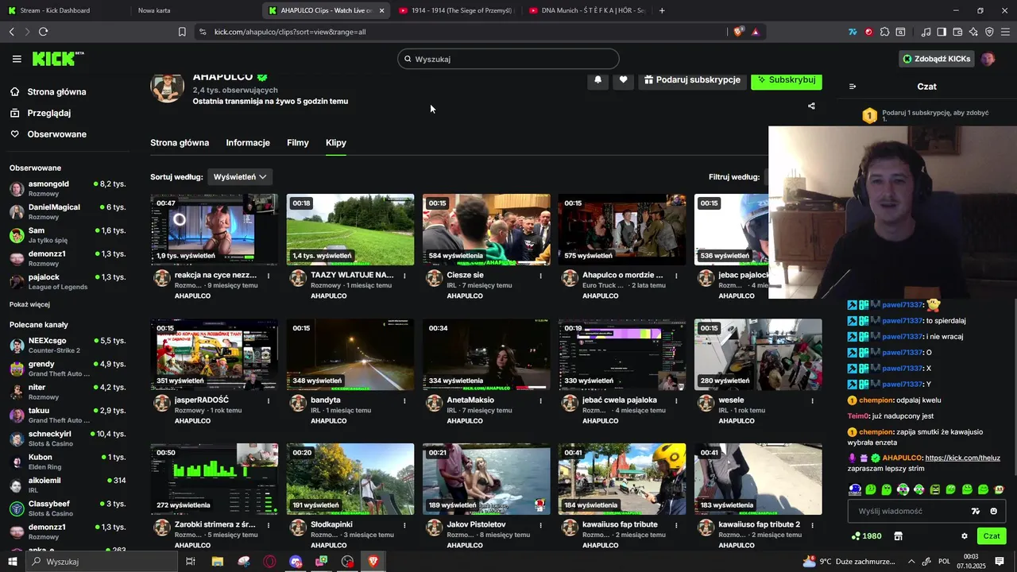The height and width of the screenshot is (572, 1017).
Task: Open the 7TV browser extension icon
Action: point(853,32)
